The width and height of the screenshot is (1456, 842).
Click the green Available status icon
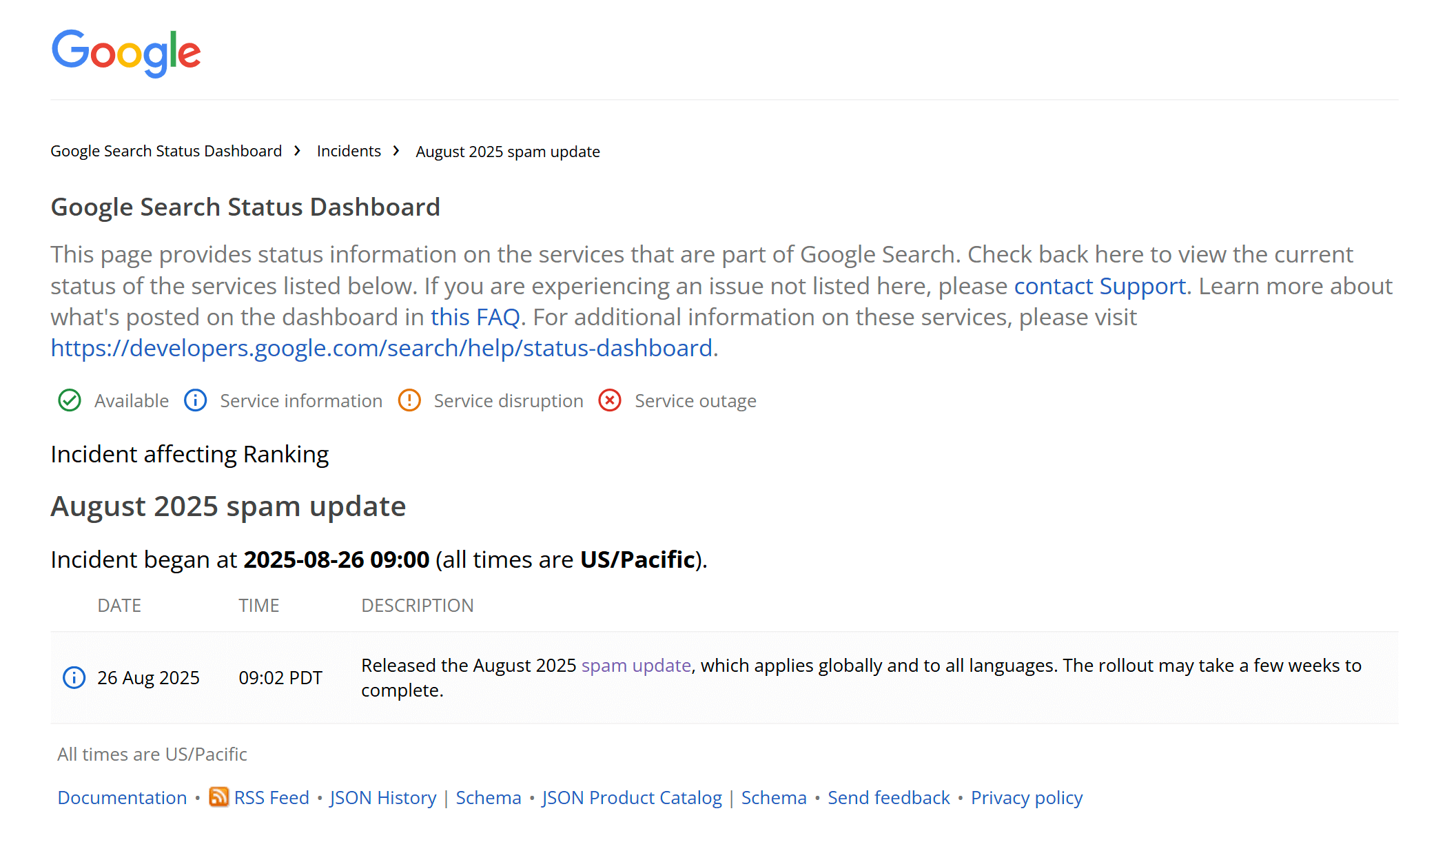(69, 400)
